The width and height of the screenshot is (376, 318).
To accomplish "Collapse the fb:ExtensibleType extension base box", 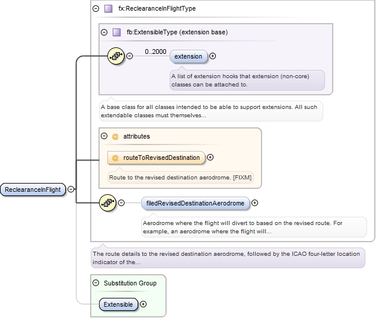I will [104, 33].
